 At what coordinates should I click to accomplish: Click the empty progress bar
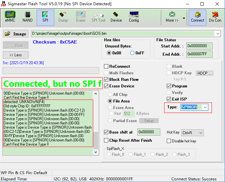[51, 70]
